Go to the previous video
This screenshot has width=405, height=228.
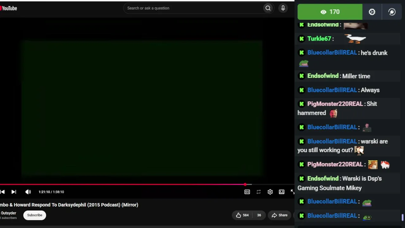2,192
